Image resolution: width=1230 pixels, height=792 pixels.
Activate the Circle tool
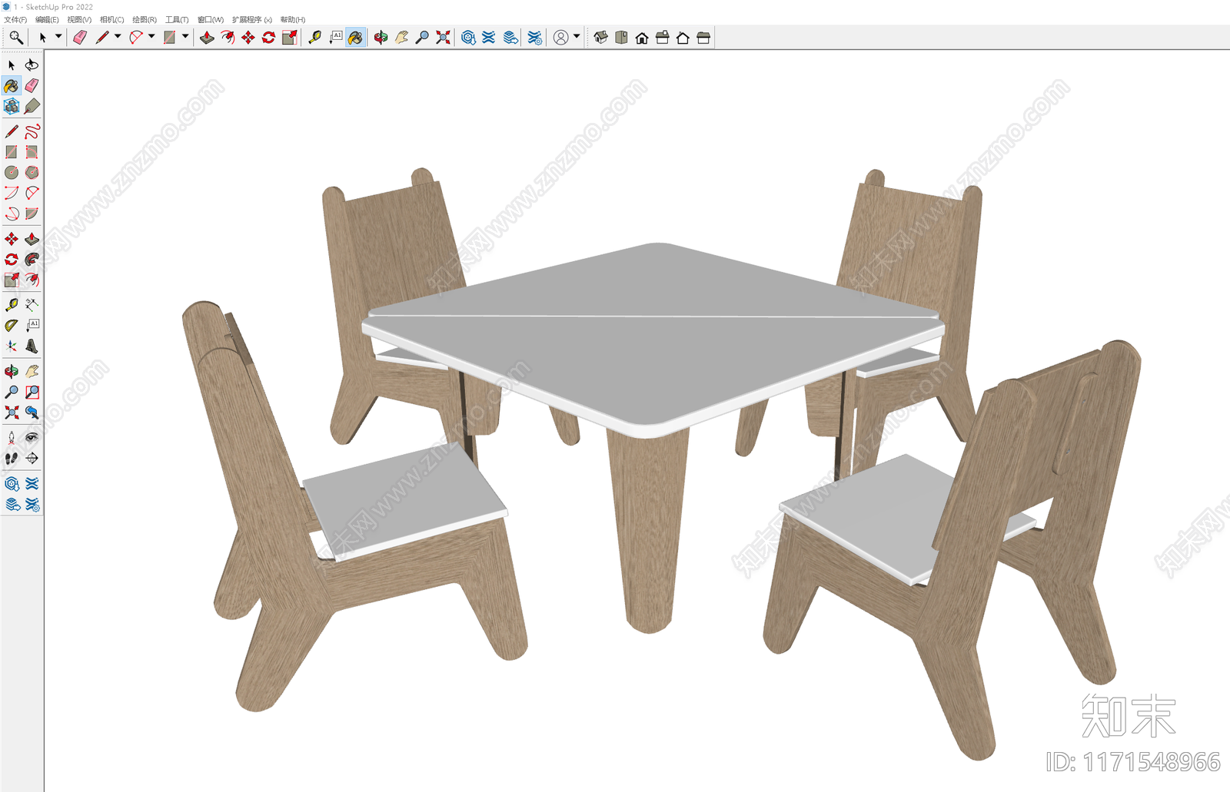pyautogui.click(x=12, y=173)
